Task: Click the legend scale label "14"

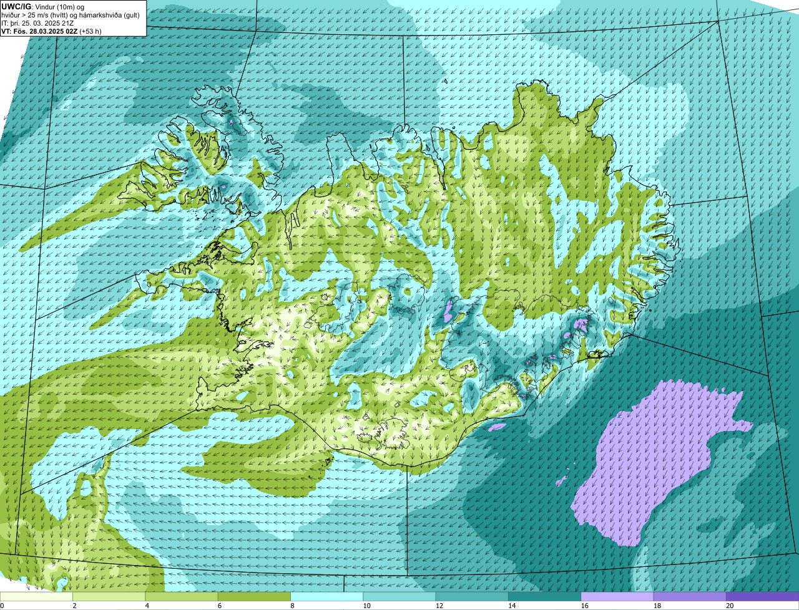Action: (x=512, y=606)
